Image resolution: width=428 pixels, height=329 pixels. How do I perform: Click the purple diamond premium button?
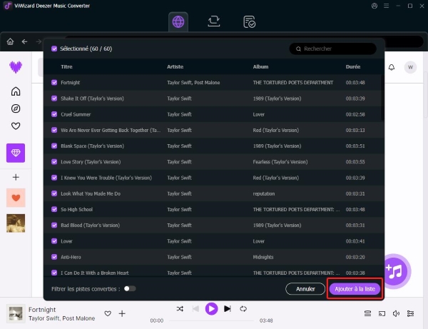(x=16, y=153)
